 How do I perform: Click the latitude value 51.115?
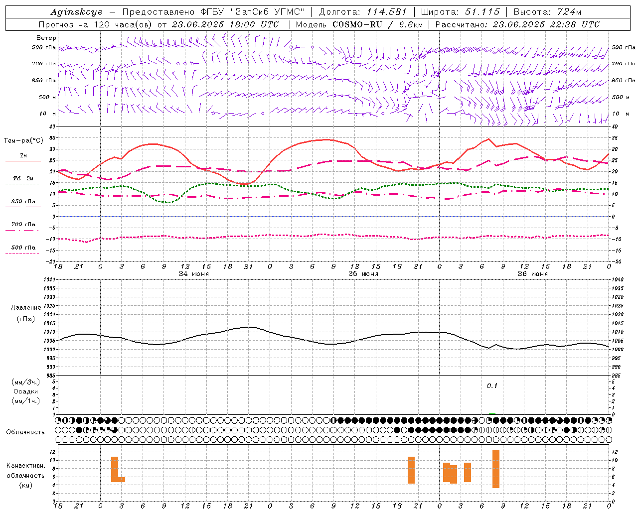click(x=482, y=12)
